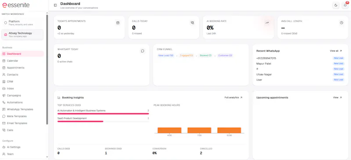Click the Booking Insights chart icon
This screenshot has height=160, width=351.
(x=59, y=97)
